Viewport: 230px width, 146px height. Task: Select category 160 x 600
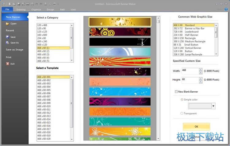tap(53, 35)
